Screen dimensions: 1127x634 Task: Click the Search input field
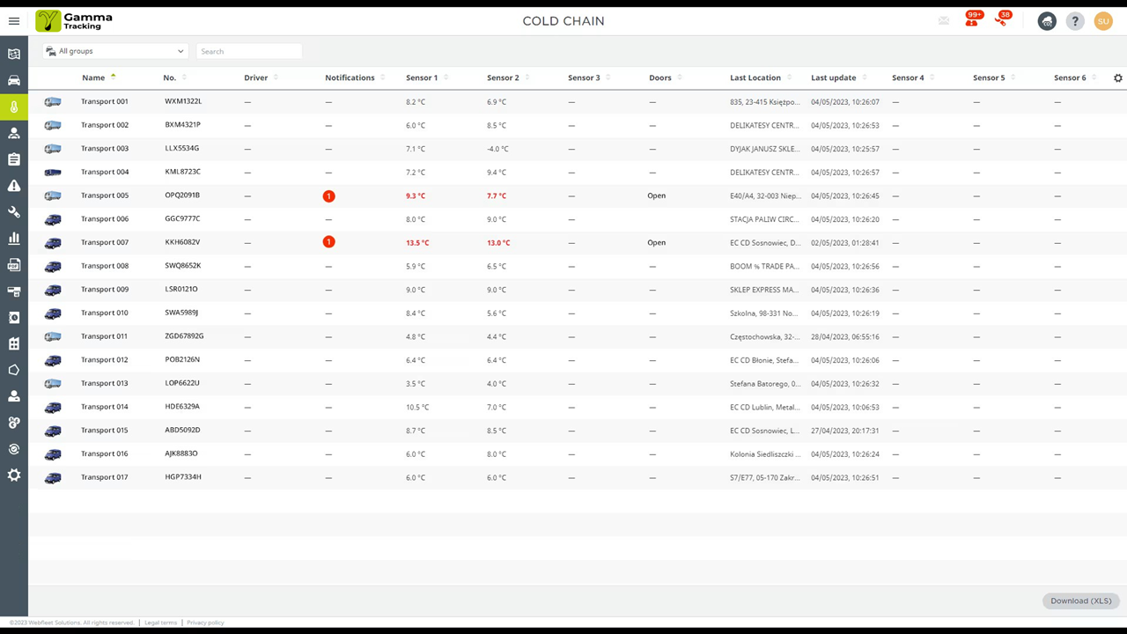(x=249, y=51)
